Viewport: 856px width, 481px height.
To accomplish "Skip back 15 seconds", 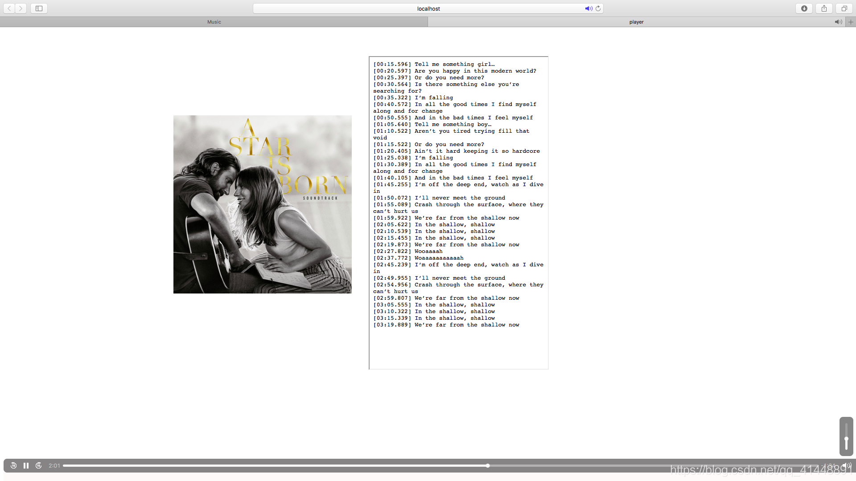I will 13,465.
